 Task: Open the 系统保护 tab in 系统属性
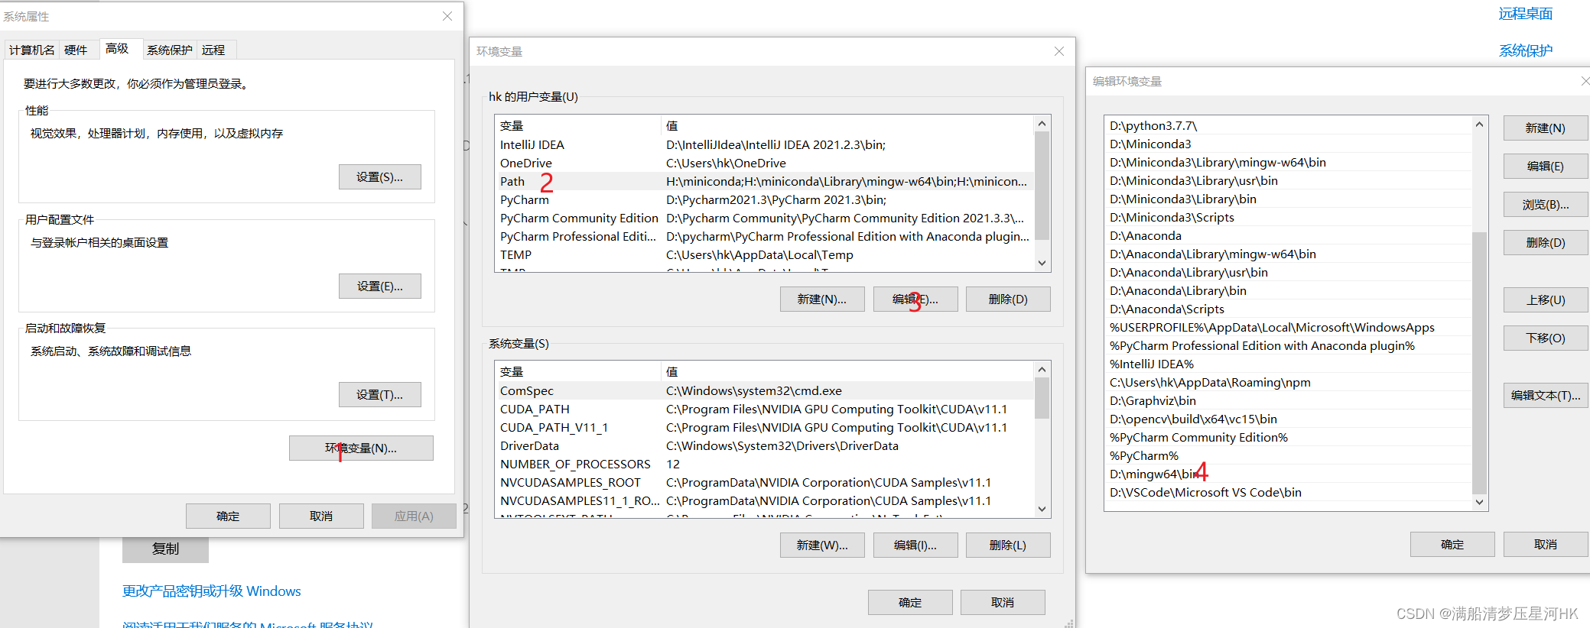(170, 50)
